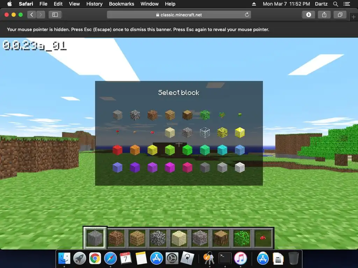Open the View menu
Image resolution: width=358 pixels, height=268 pixels.
74,4
